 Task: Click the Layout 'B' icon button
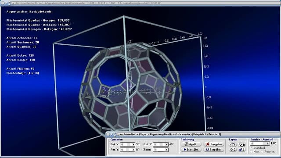[242, 144]
